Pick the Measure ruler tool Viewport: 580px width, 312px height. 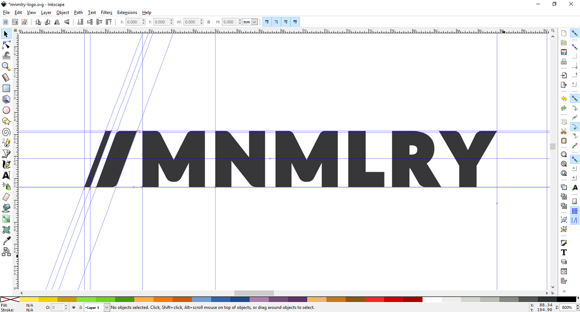pyautogui.click(x=6, y=78)
